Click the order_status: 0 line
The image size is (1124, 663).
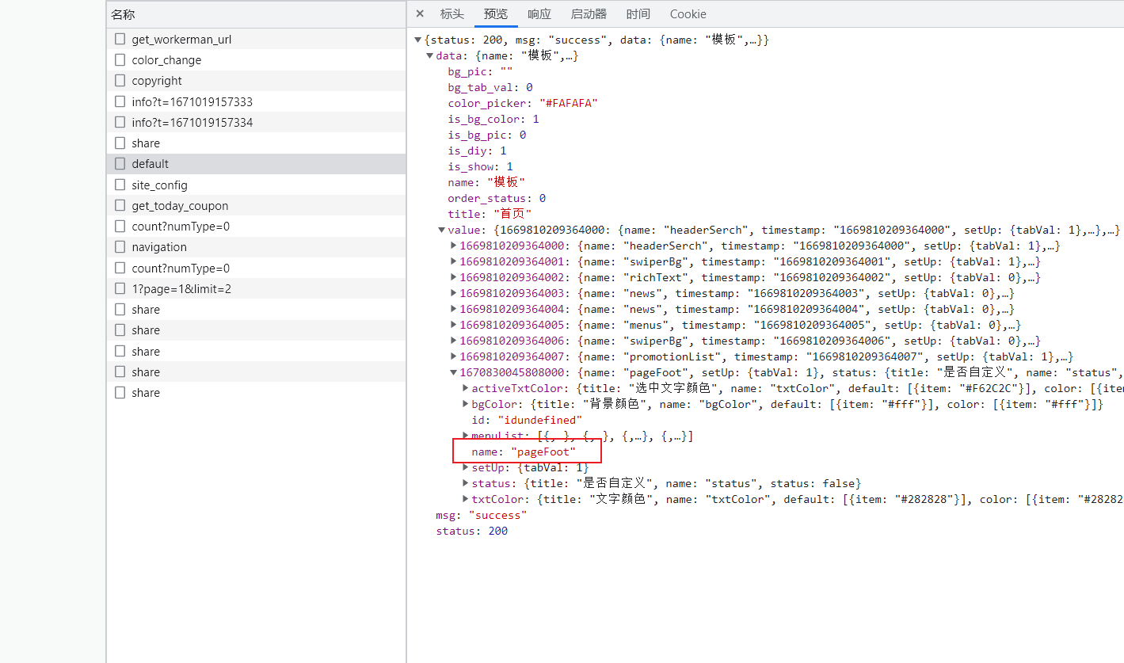tap(497, 198)
